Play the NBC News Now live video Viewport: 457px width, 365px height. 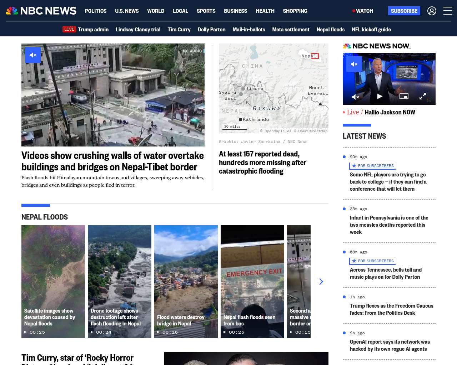[x=380, y=96]
